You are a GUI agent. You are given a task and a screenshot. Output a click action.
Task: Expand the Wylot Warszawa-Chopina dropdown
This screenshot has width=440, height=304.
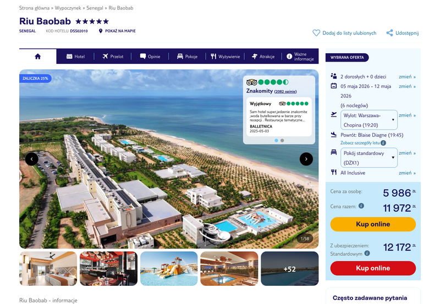(x=369, y=120)
